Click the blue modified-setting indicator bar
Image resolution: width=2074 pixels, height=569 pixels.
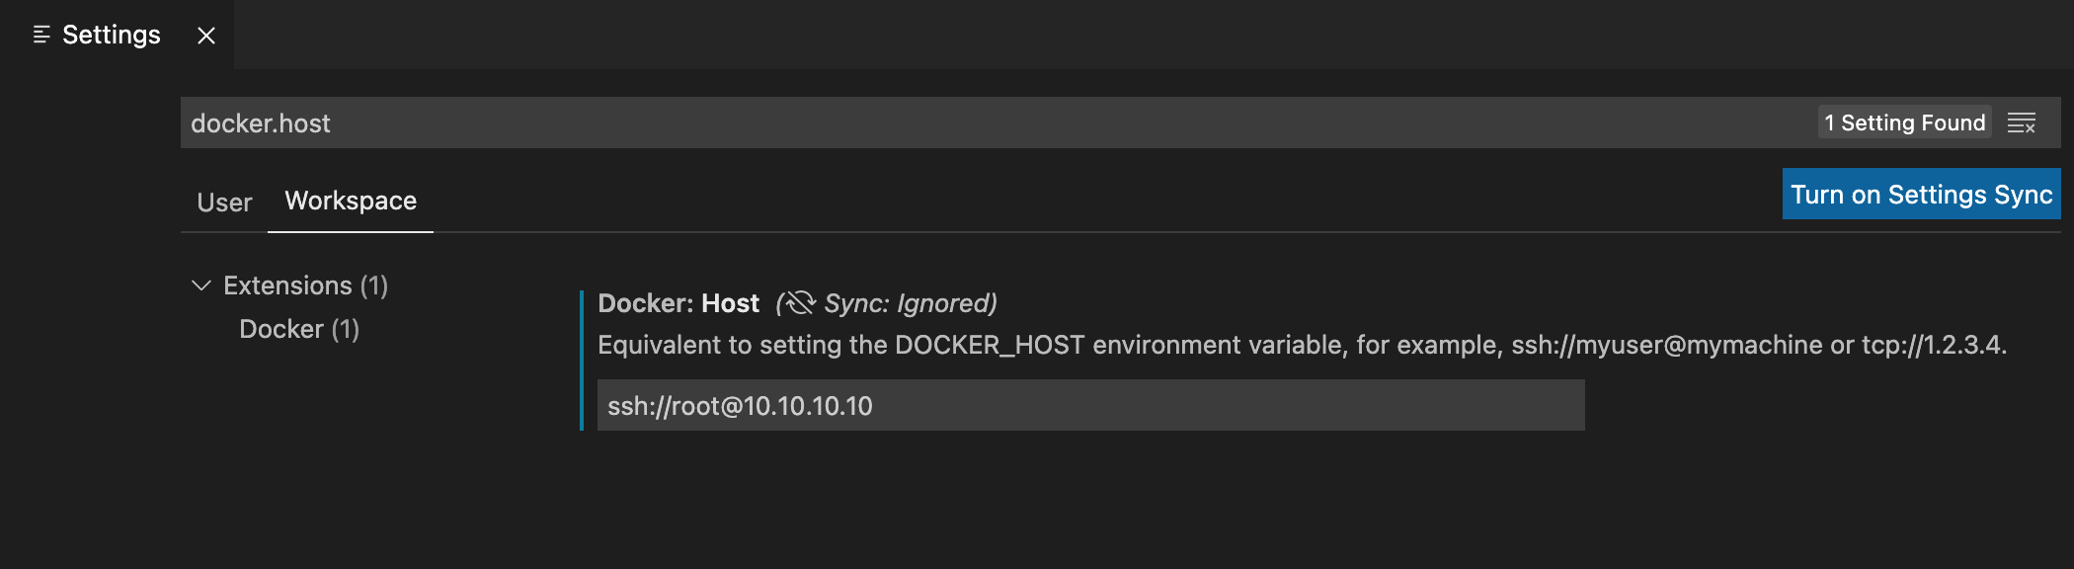(582, 360)
